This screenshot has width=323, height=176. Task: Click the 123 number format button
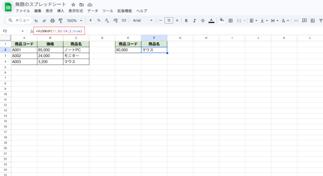(x=124, y=20)
